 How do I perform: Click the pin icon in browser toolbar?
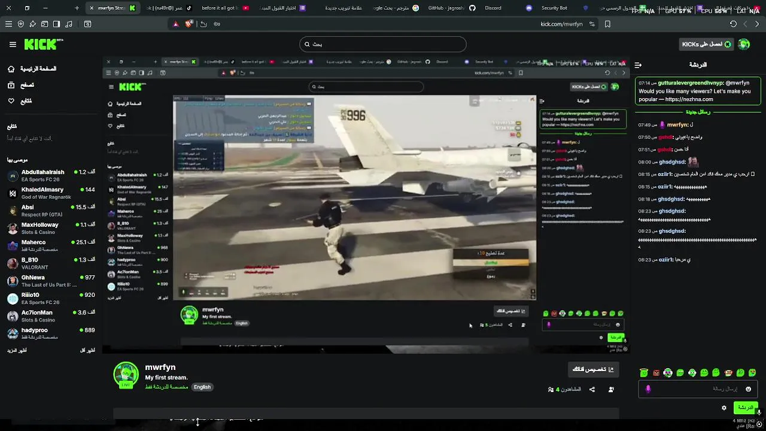coord(33,24)
